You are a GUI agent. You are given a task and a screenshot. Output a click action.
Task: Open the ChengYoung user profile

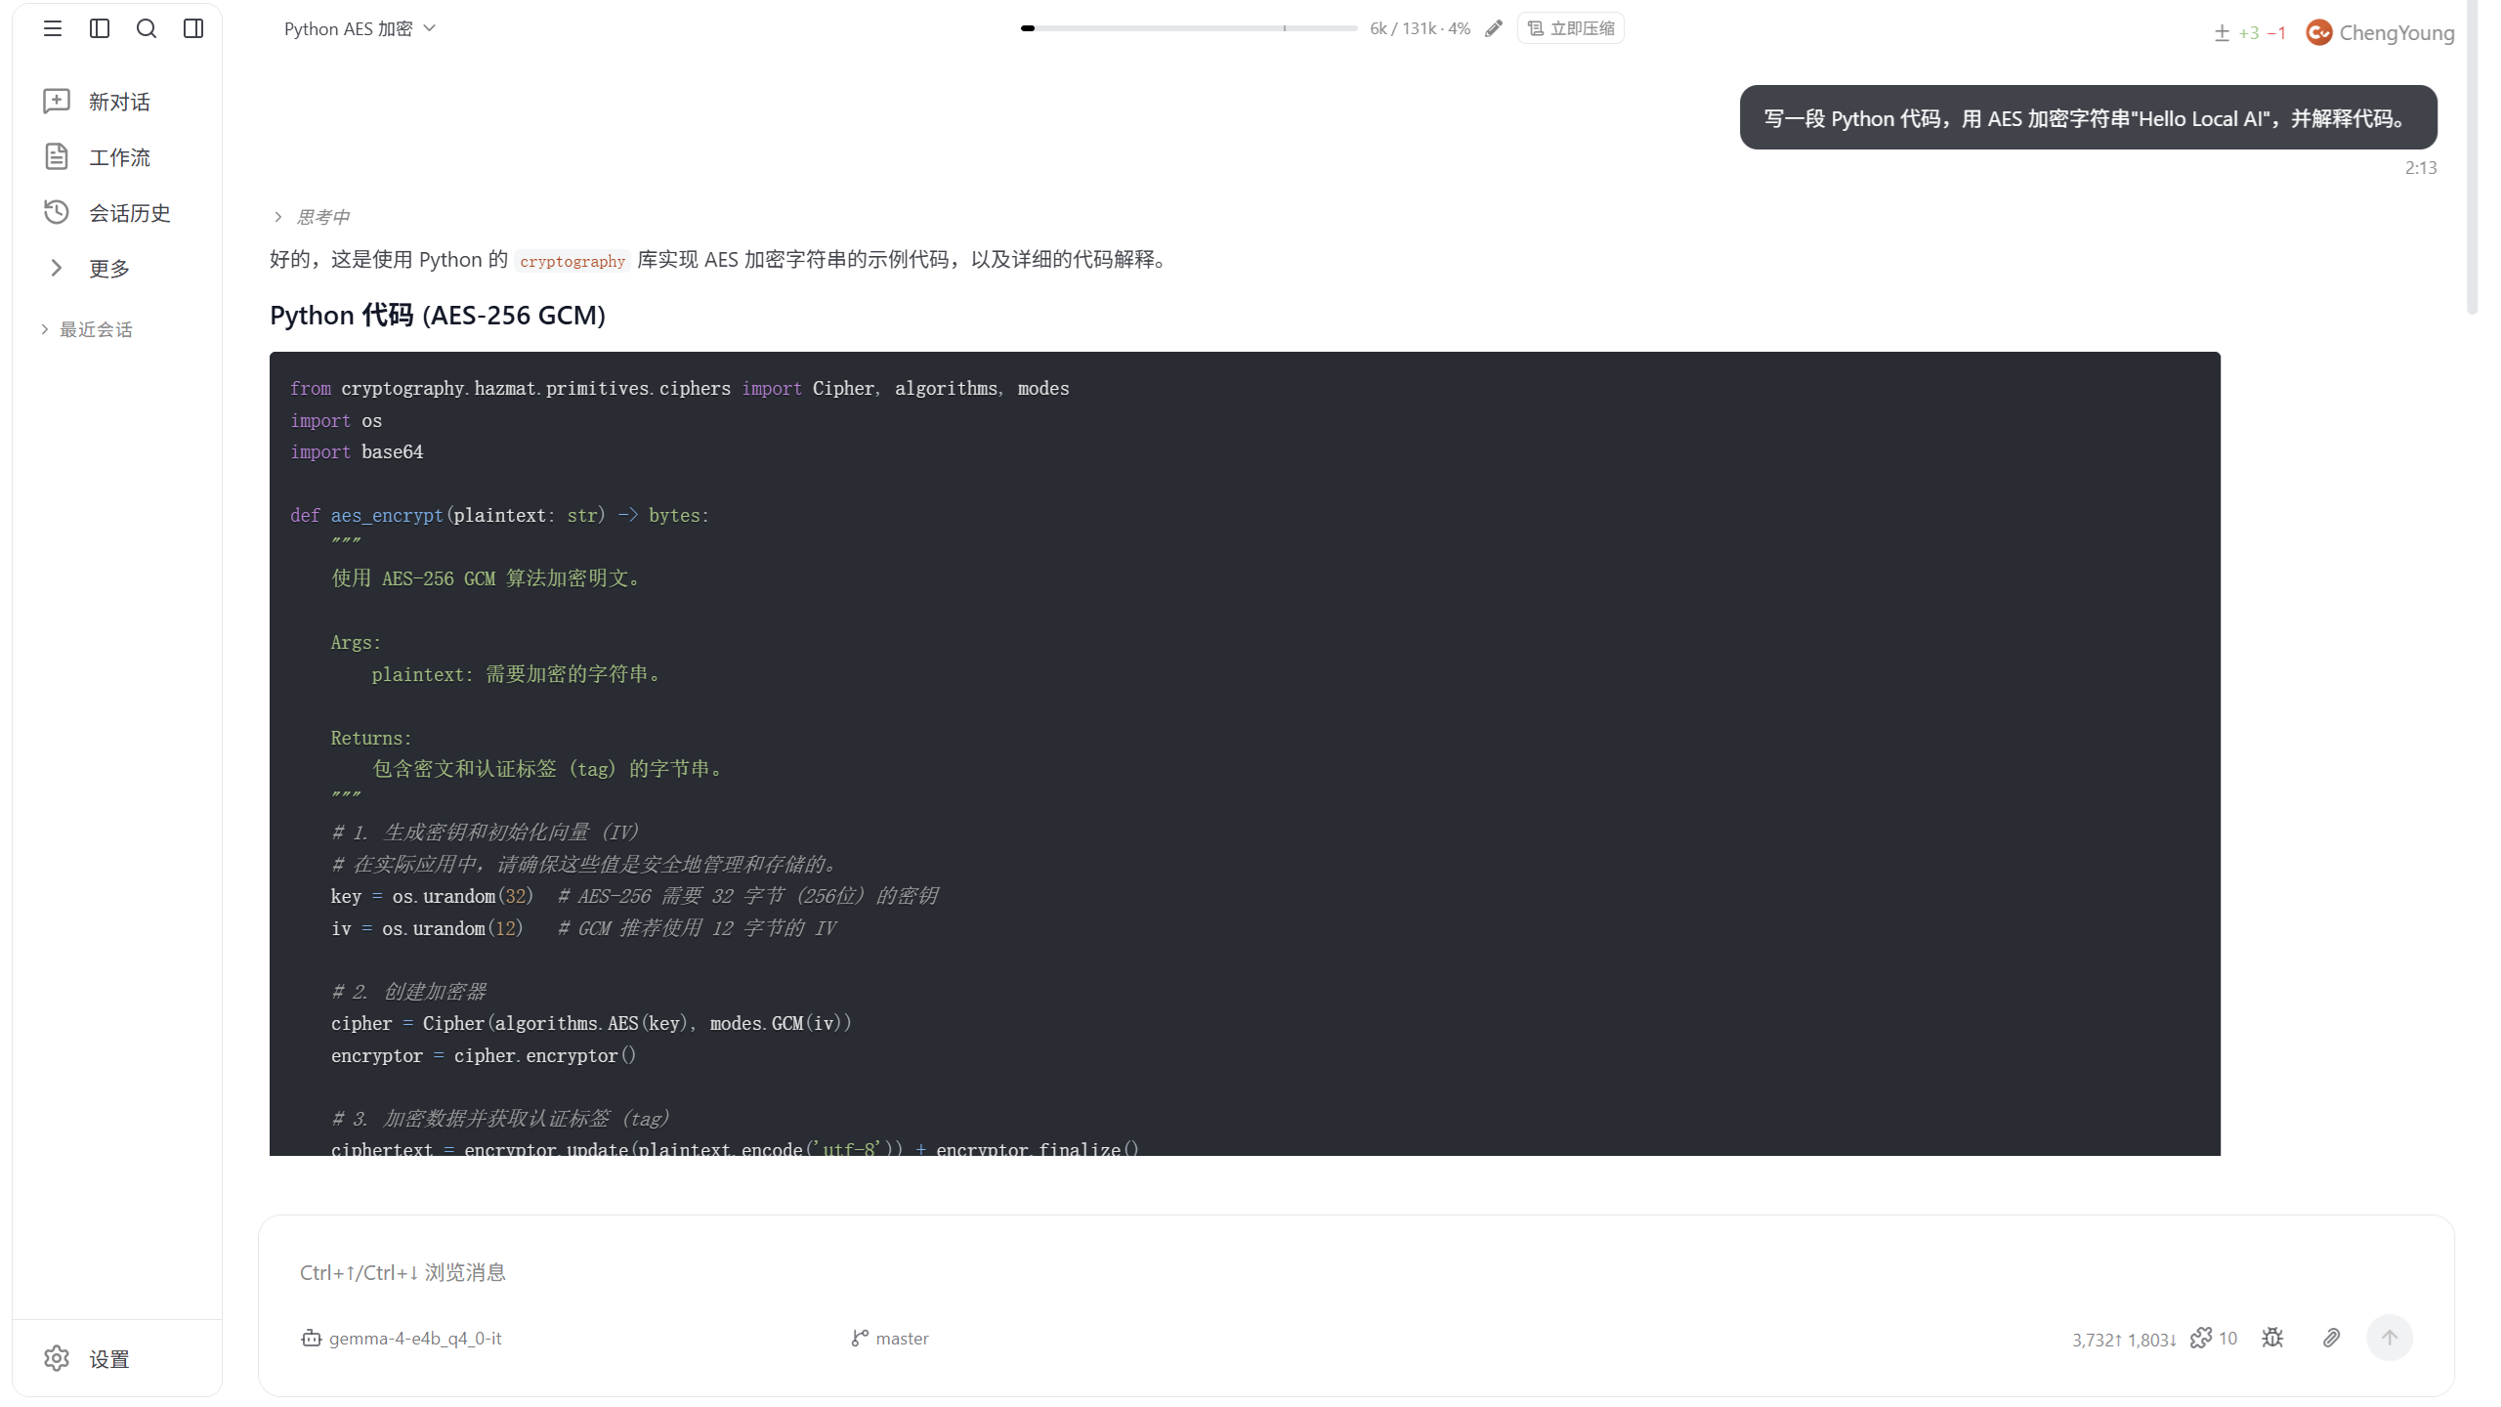2380,33
